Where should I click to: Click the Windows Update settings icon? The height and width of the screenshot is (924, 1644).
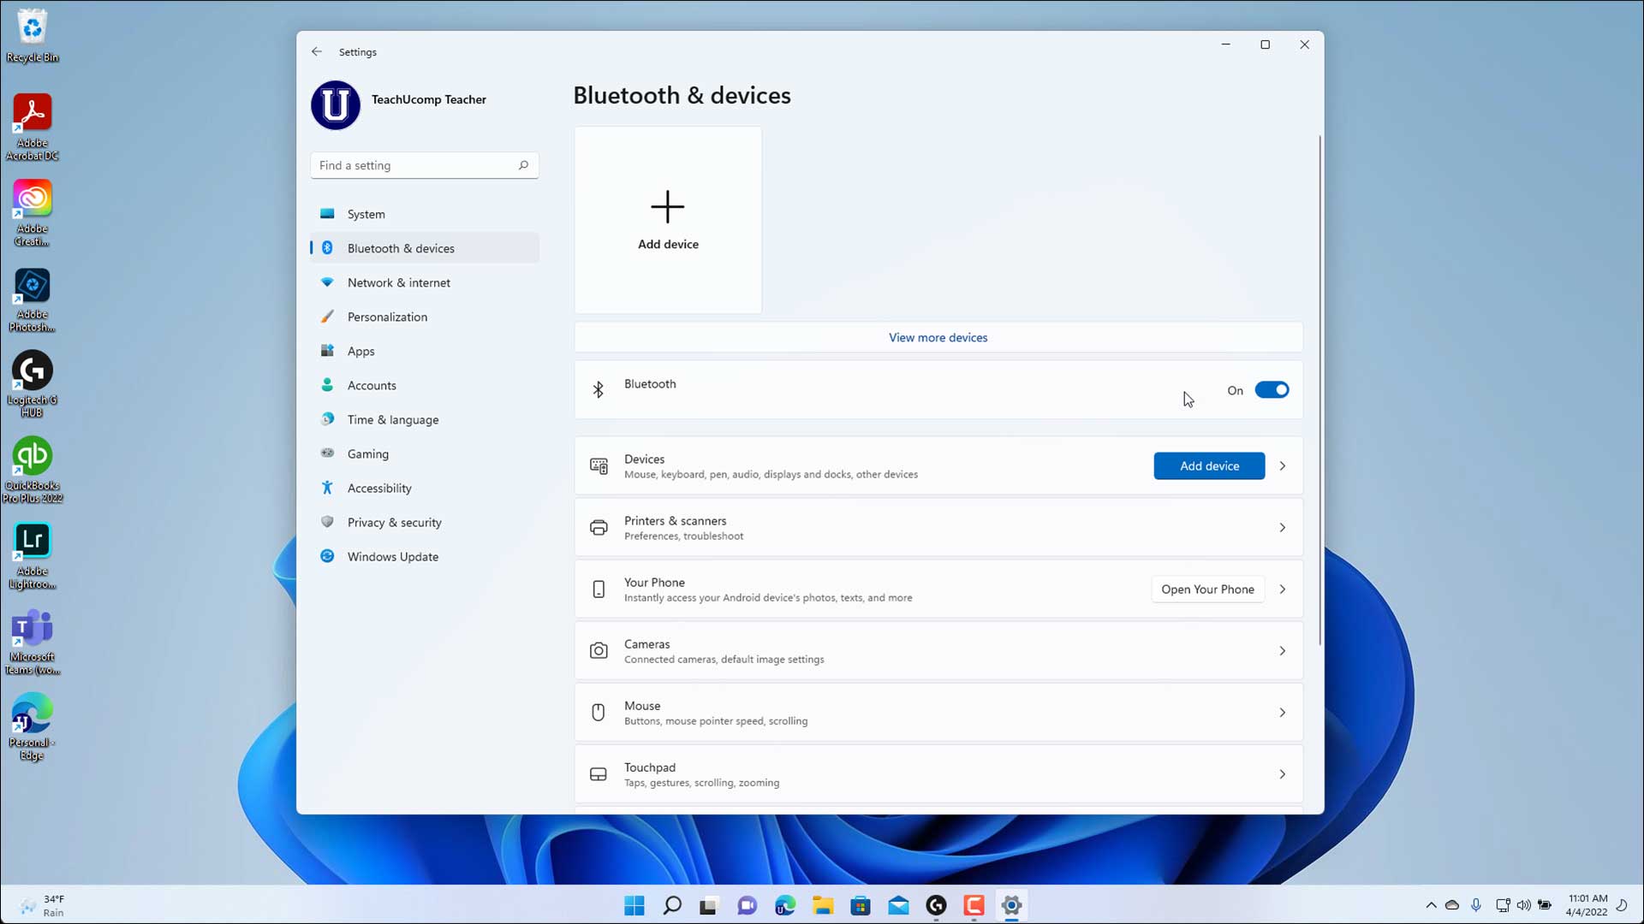326,556
